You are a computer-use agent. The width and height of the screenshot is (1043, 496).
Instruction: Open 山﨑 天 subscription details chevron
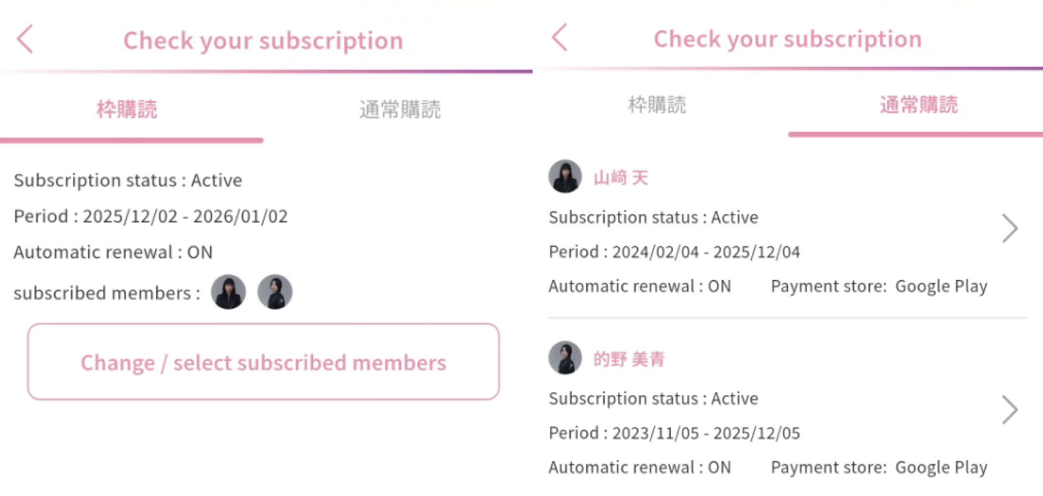(1010, 228)
